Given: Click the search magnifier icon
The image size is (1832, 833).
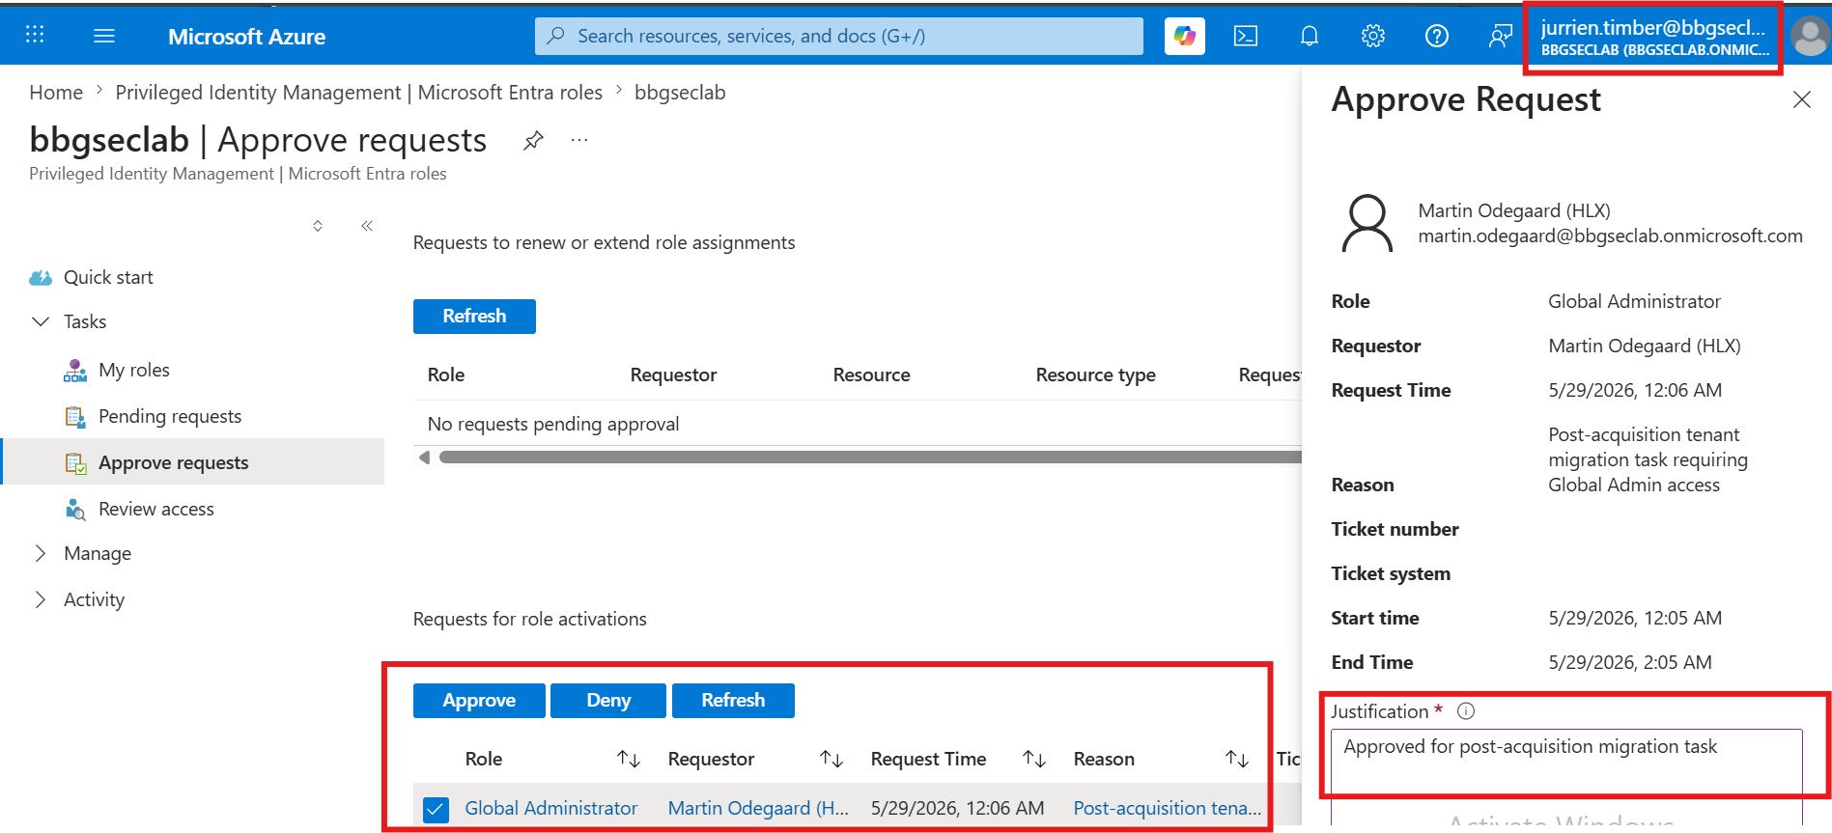Looking at the screenshot, I should pyautogui.click(x=556, y=36).
